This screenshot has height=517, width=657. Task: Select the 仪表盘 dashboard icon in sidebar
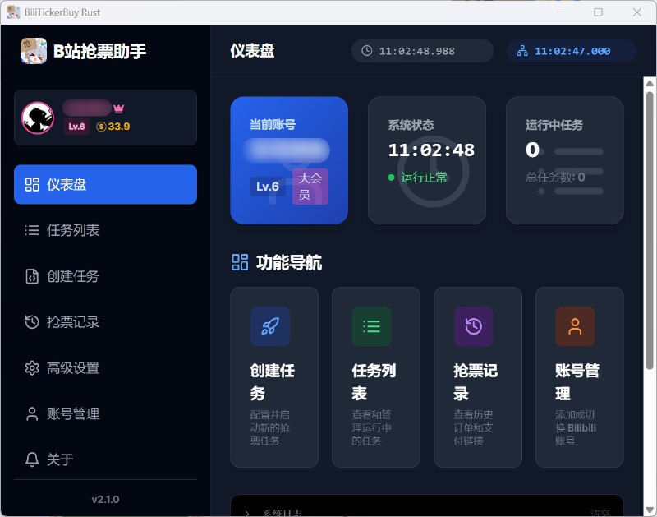pyautogui.click(x=32, y=184)
